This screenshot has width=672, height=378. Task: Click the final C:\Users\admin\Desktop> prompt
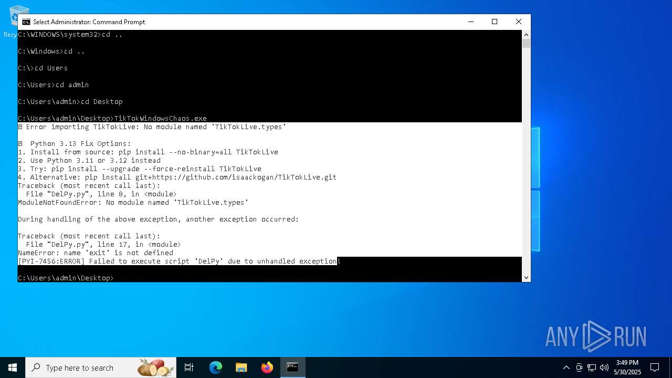click(66, 278)
